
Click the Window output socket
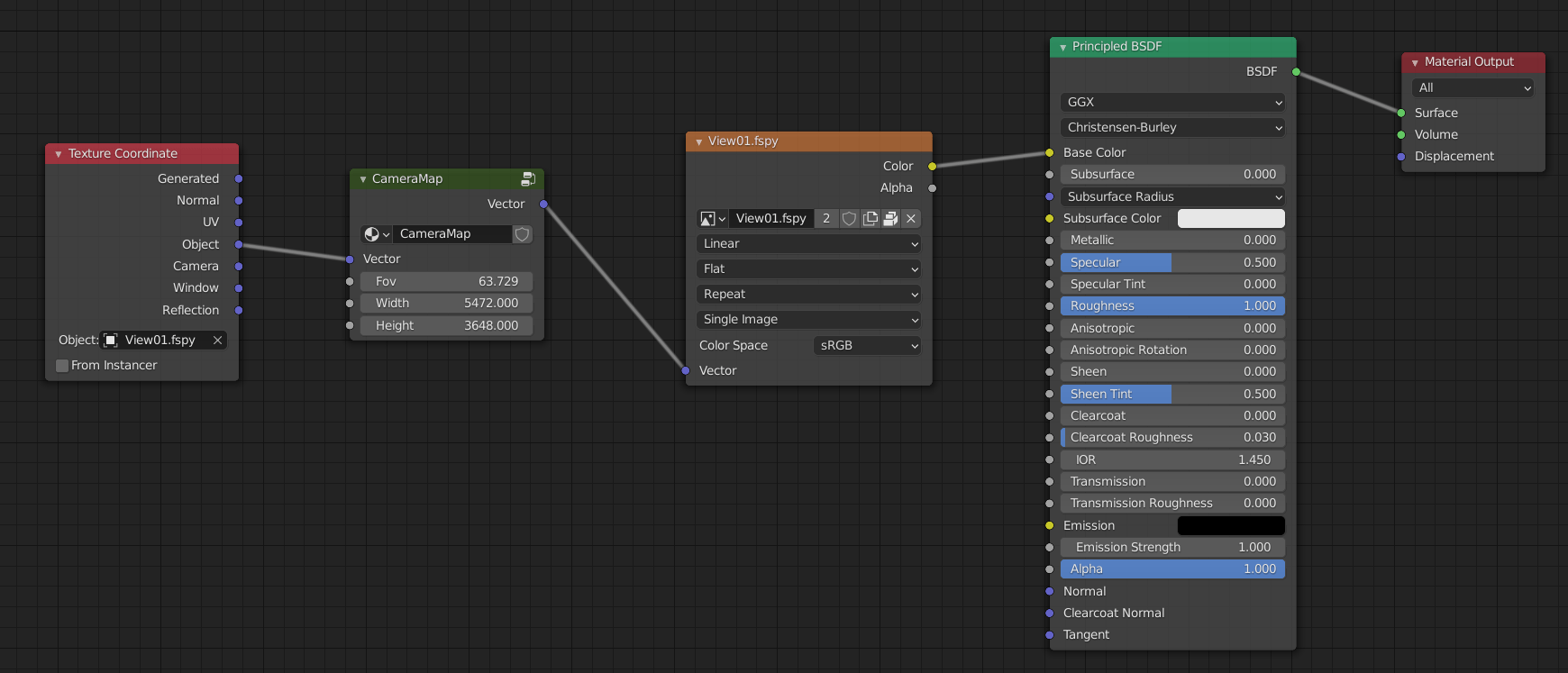point(239,288)
